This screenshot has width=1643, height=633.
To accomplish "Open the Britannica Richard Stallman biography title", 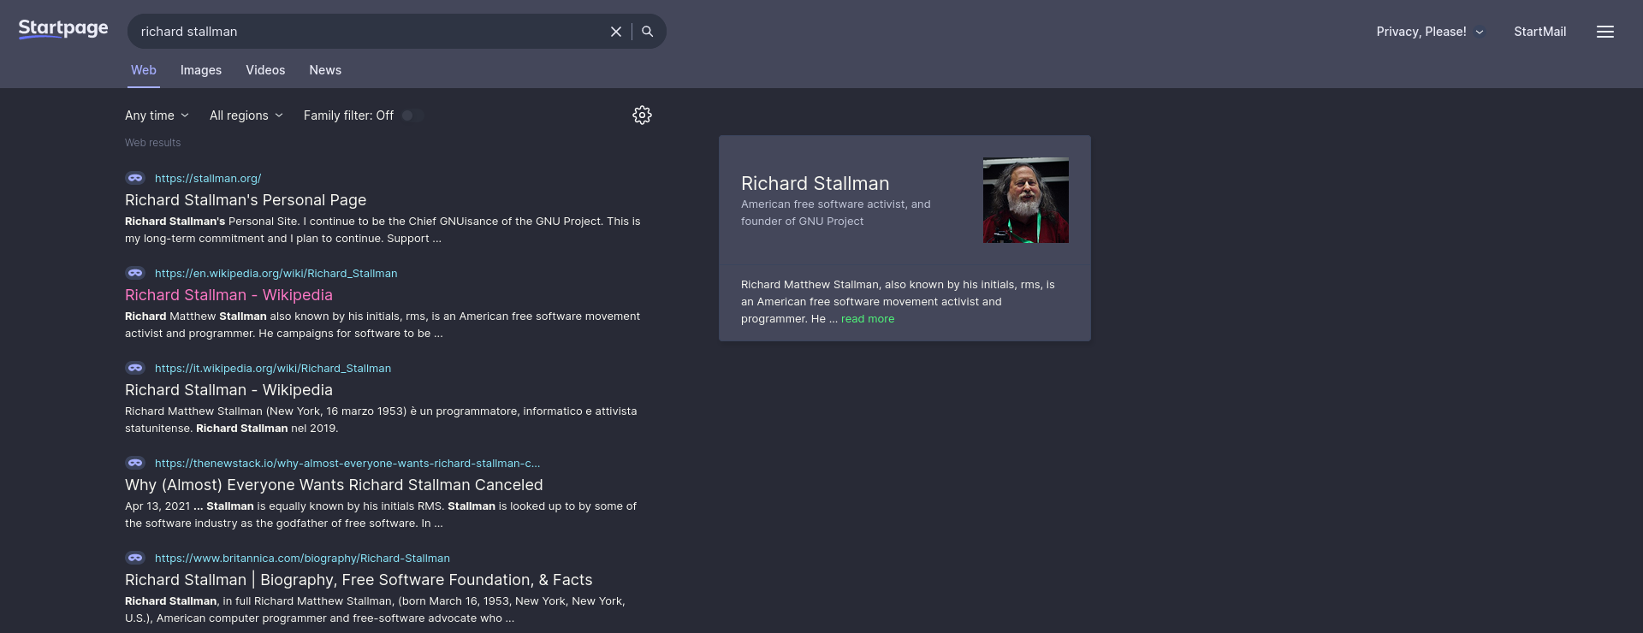I will coord(359,580).
